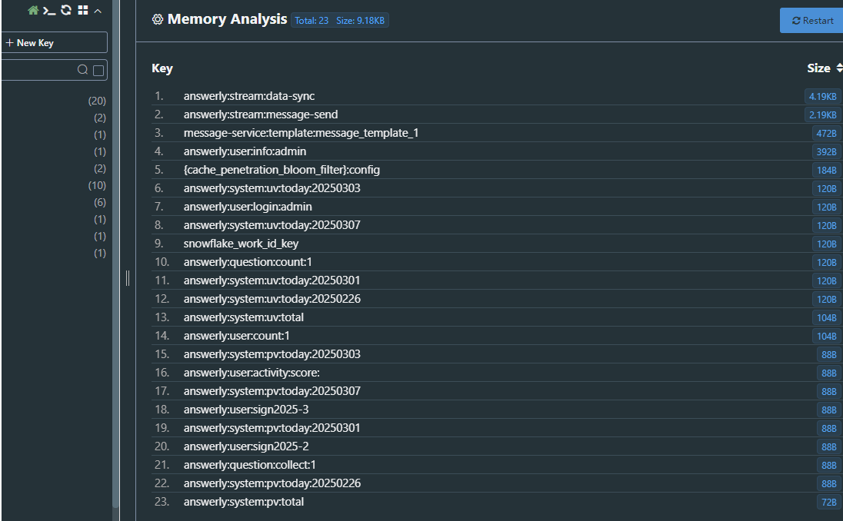
Task: Open key answerly:stream:data-sync
Action: click(248, 96)
